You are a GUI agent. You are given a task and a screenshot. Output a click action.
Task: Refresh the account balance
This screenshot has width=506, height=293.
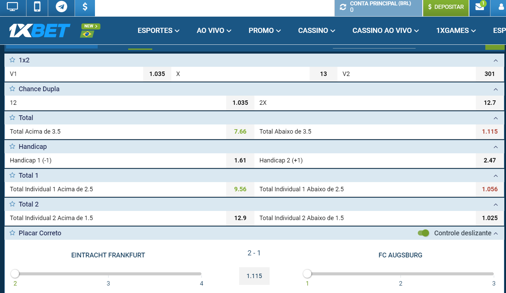(x=343, y=7)
